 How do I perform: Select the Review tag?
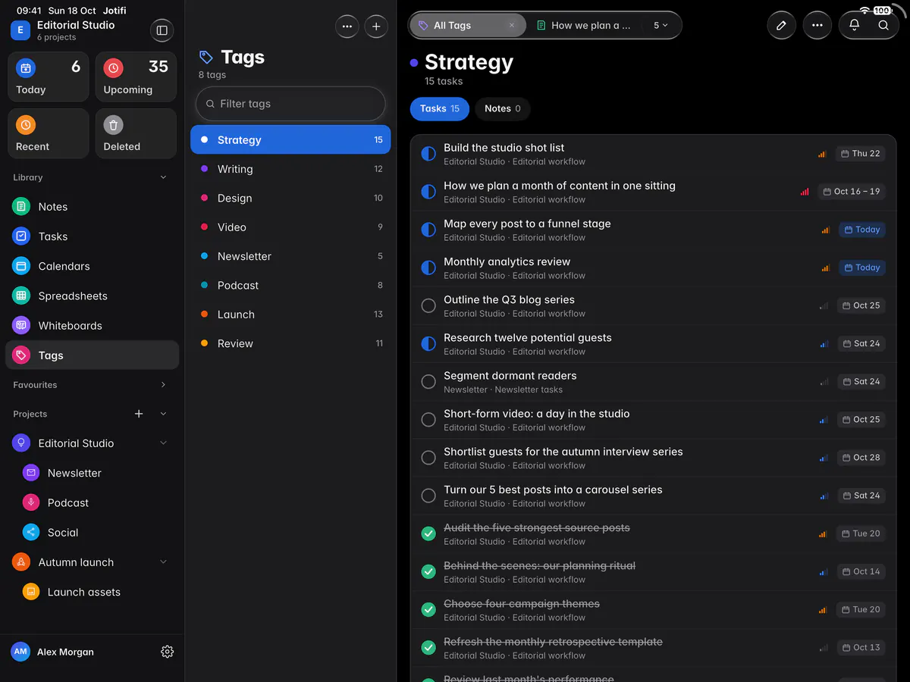coord(290,343)
